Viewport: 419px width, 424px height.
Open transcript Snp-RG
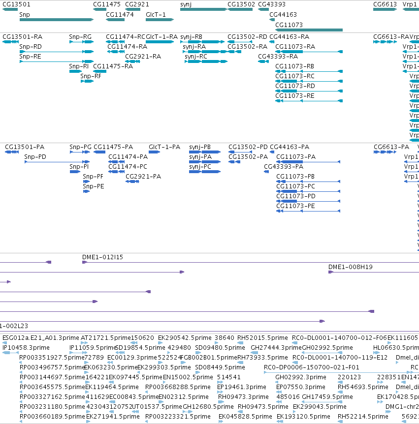pyautogui.click(x=81, y=42)
